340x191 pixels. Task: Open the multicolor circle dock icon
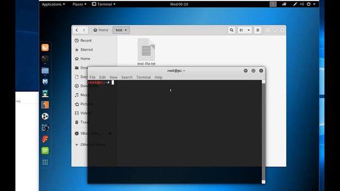pyautogui.click(x=45, y=116)
